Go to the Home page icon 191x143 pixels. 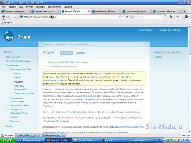click(x=171, y=17)
